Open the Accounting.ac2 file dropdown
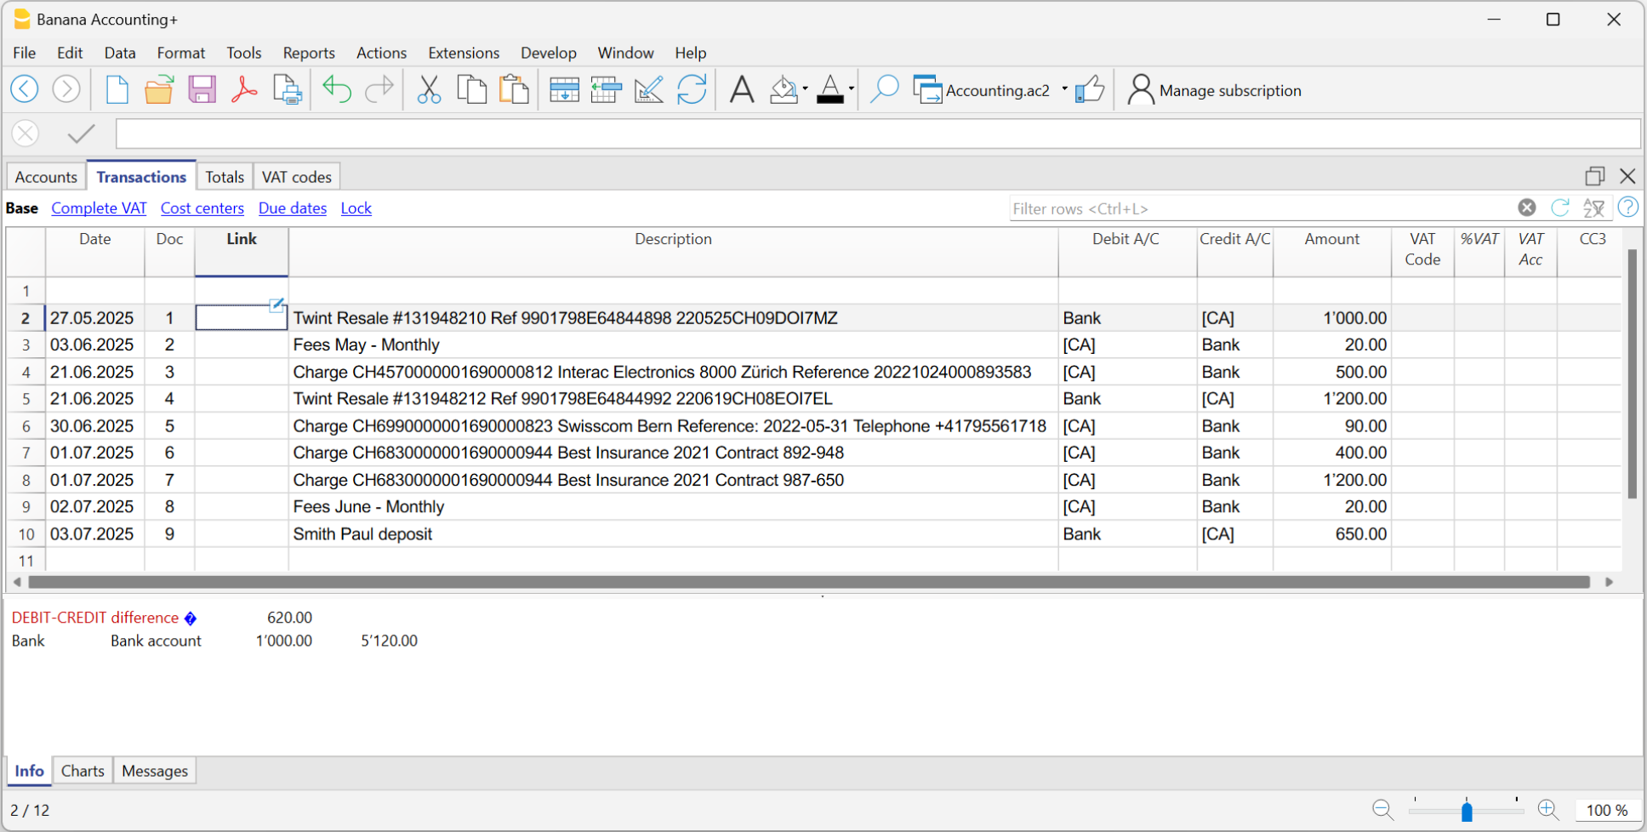 (1063, 89)
